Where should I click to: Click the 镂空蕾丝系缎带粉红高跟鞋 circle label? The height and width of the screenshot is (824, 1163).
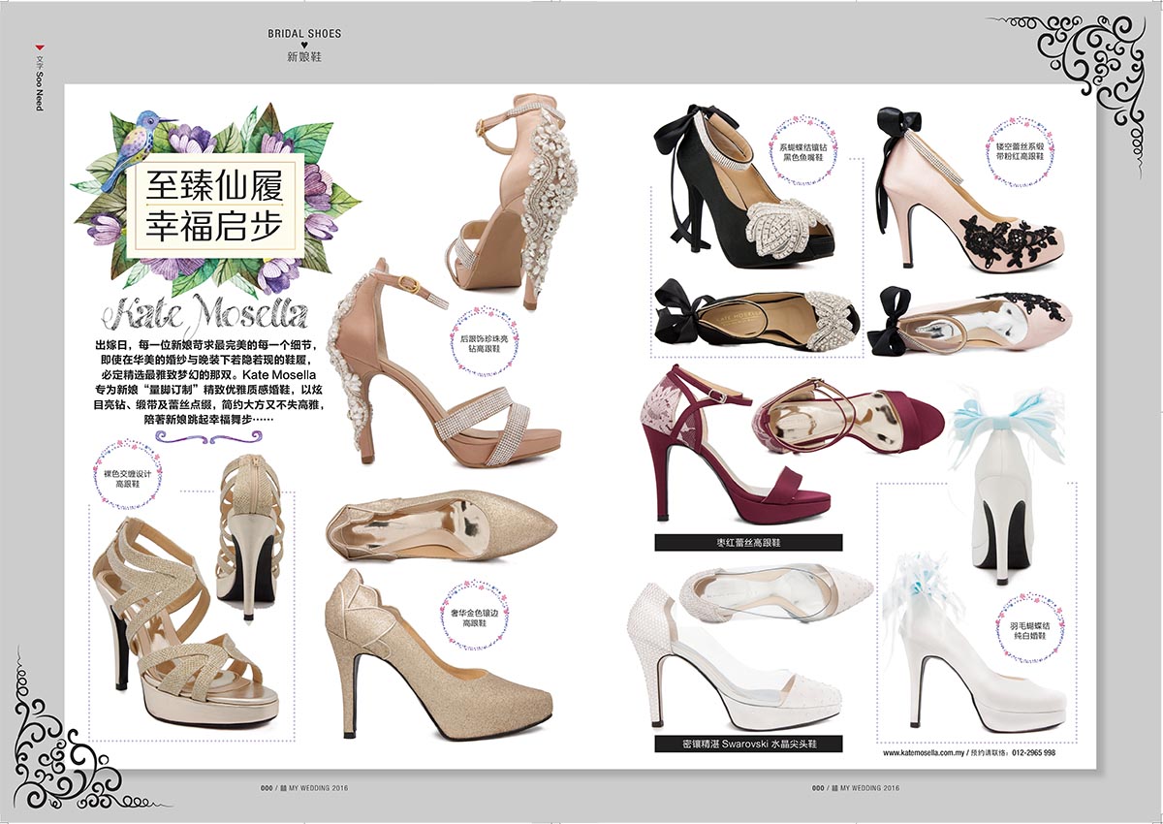coord(1019,150)
